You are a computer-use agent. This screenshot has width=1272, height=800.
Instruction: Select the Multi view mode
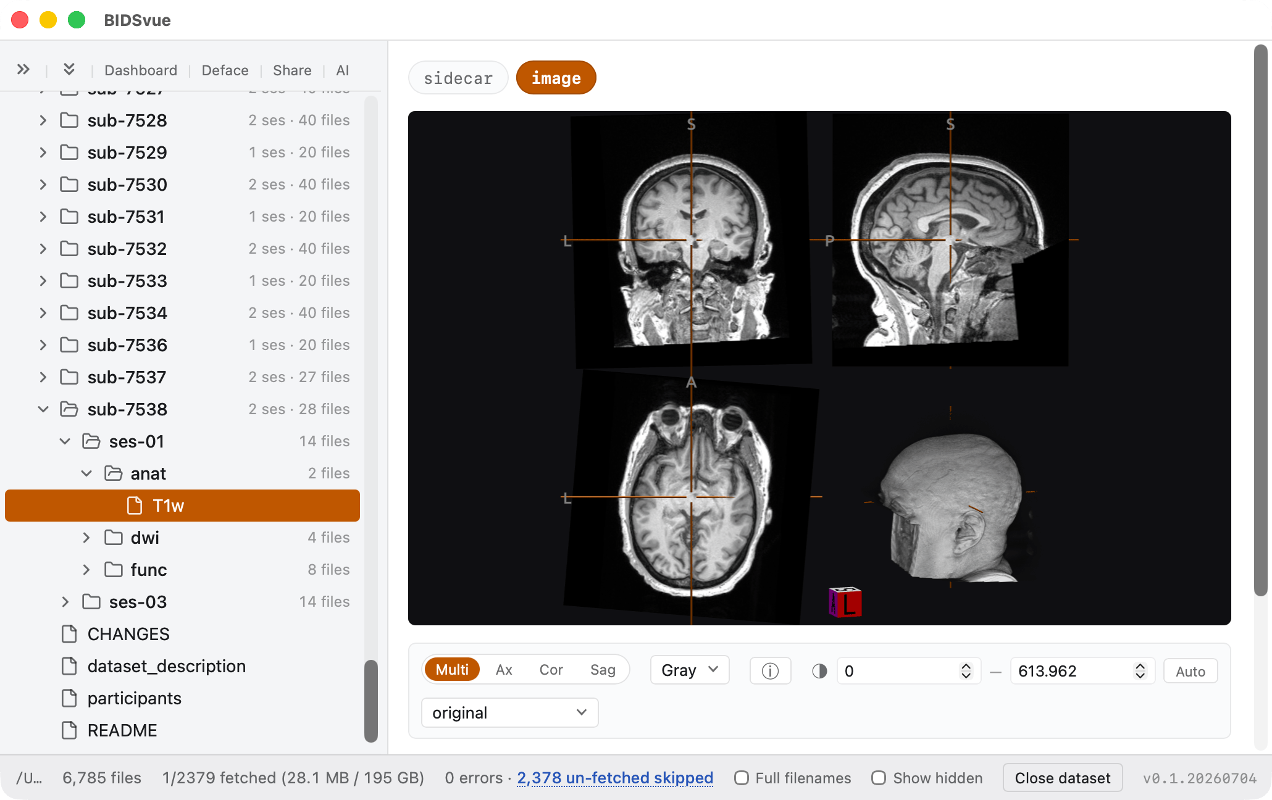pos(452,670)
